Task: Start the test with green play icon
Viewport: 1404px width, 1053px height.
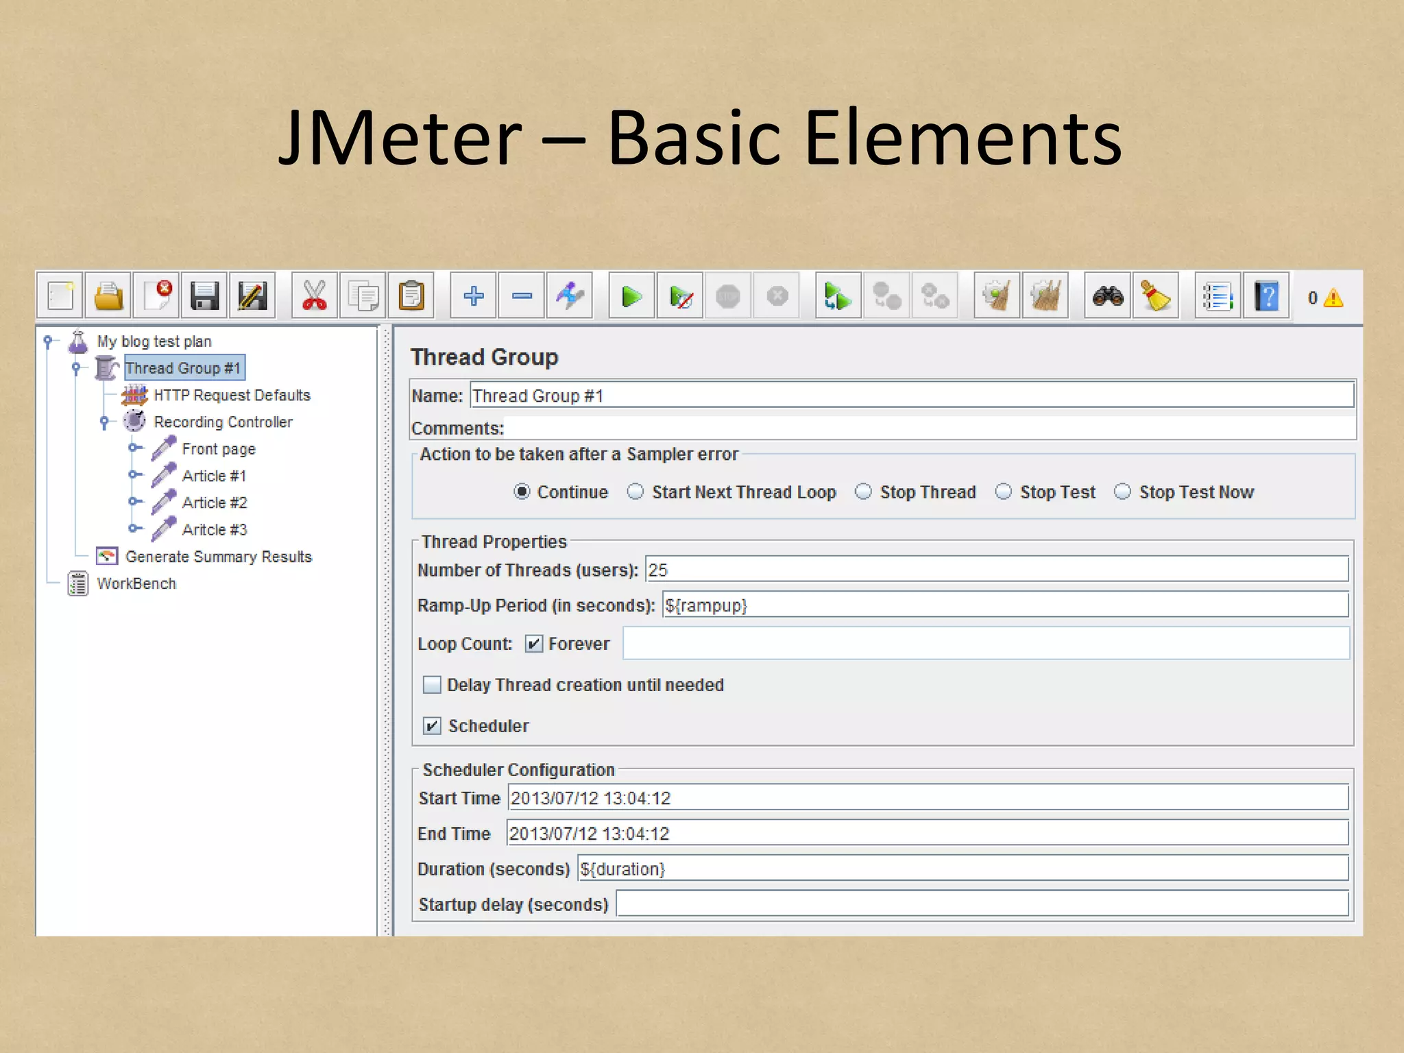Action: [631, 296]
